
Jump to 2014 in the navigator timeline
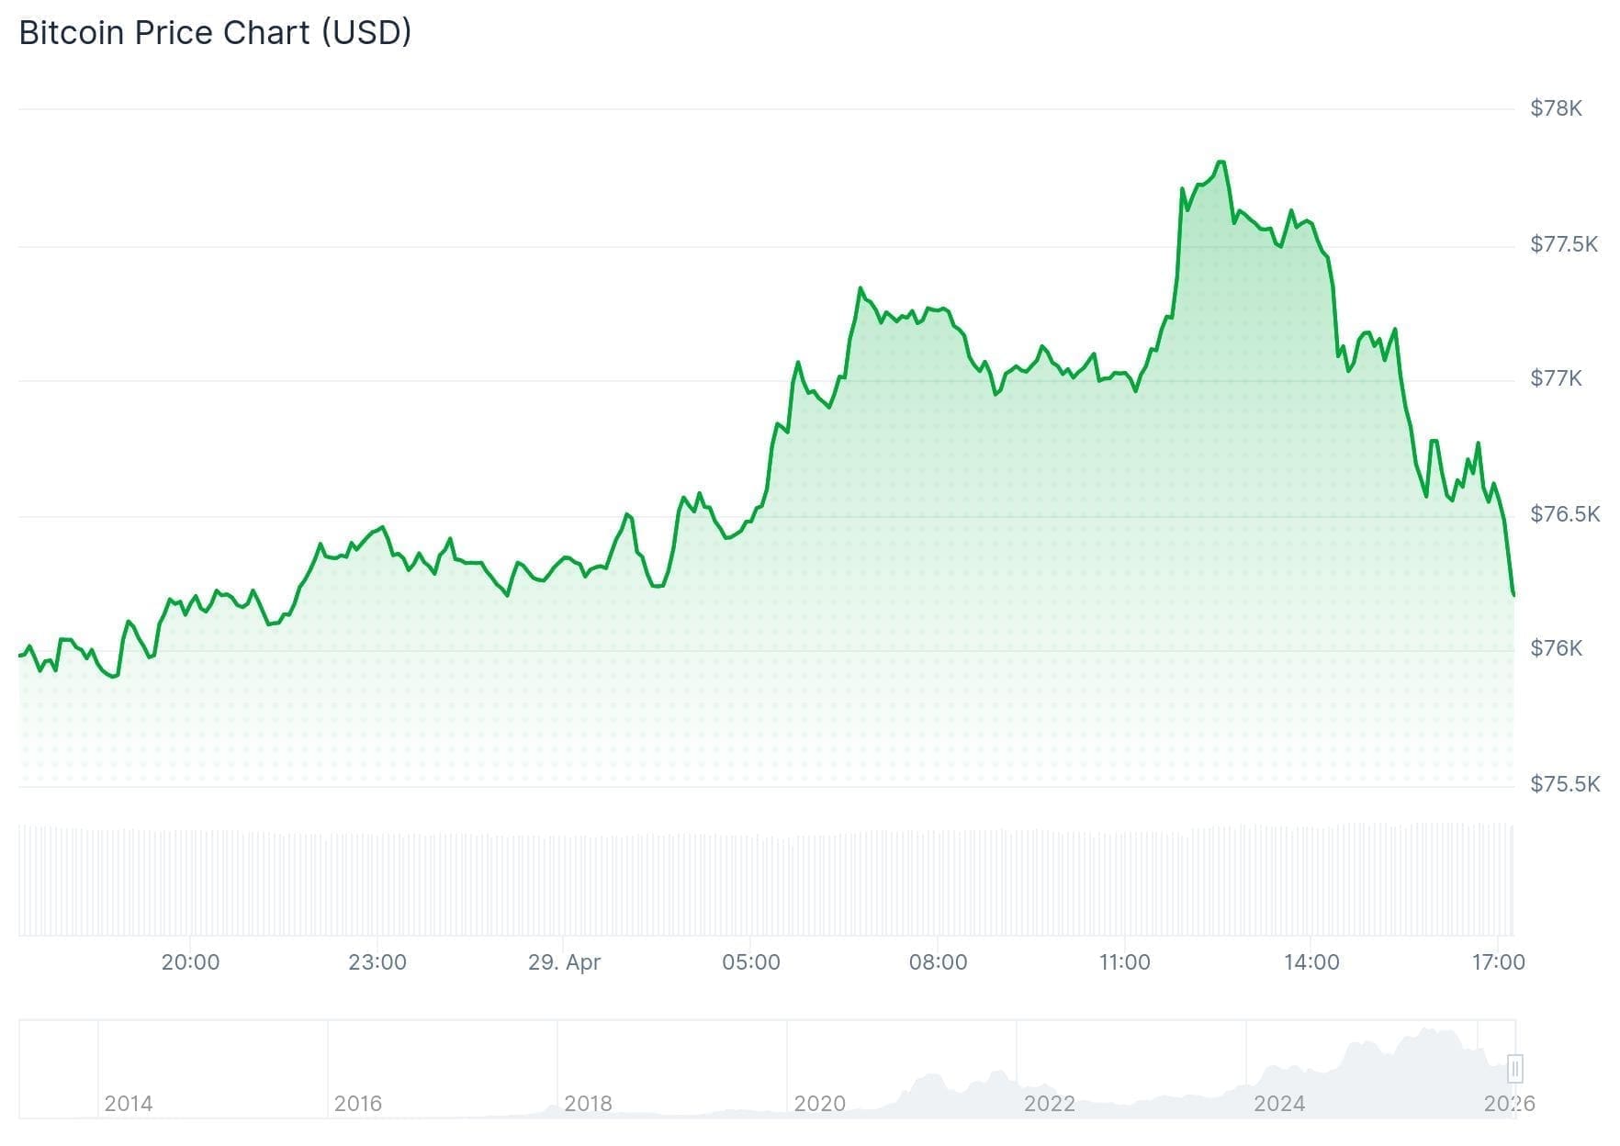pos(129,1103)
